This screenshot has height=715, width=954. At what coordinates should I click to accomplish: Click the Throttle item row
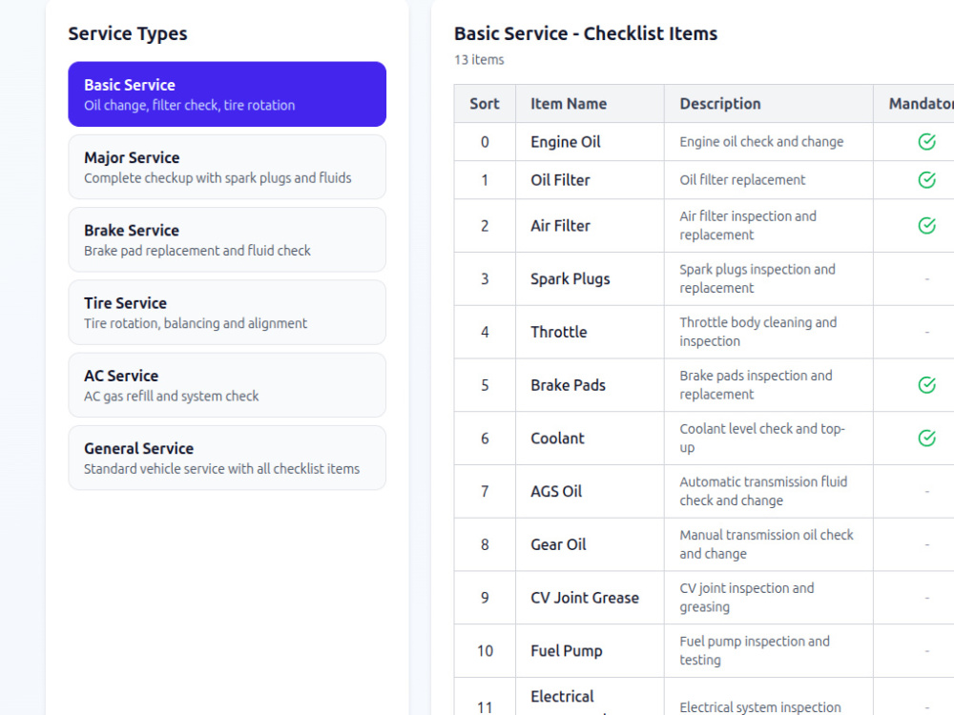coord(704,332)
